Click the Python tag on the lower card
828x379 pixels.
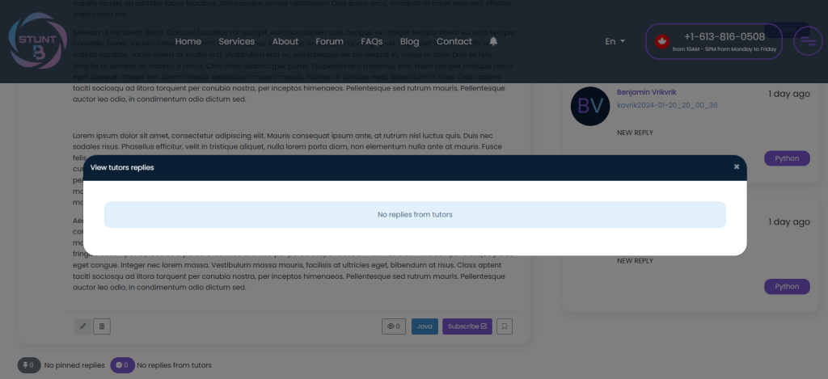(787, 287)
